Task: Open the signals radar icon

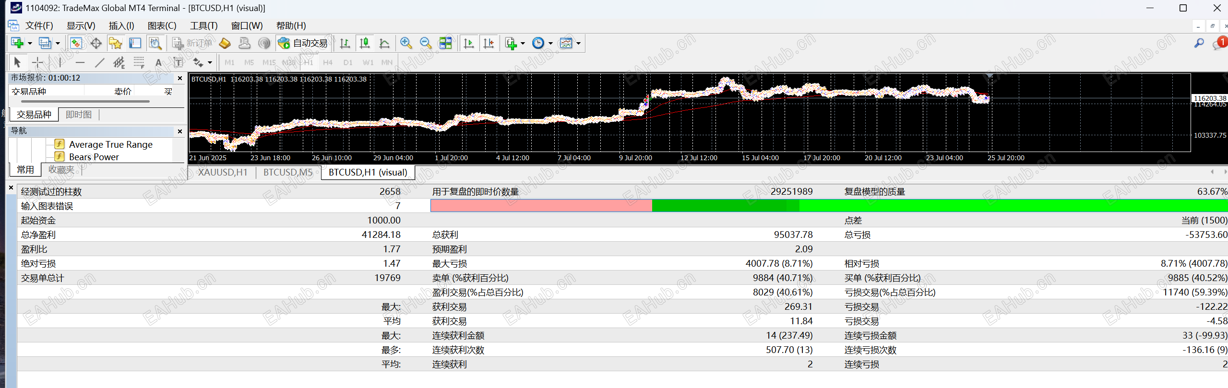Action: [x=264, y=43]
